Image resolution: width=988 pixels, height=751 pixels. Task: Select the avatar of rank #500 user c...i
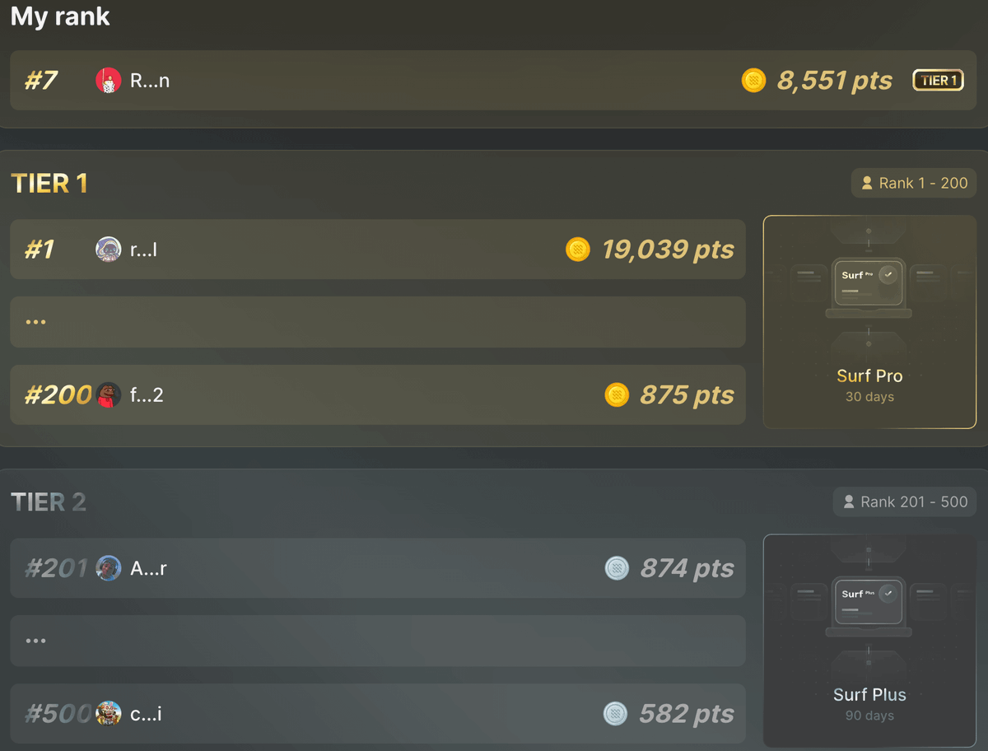[109, 714]
